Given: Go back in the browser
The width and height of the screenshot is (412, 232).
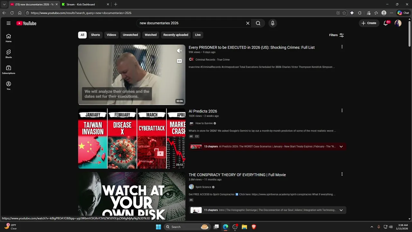Looking at the screenshot, I should [x=4, y=13].
